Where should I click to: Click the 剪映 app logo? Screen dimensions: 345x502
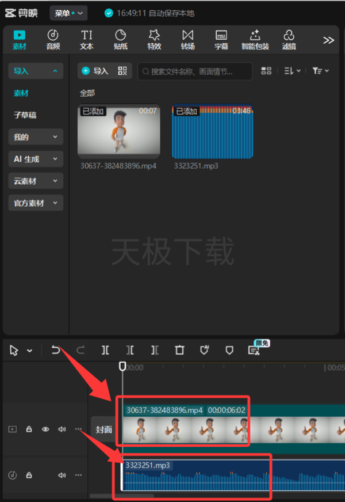(x=21, y=13)
